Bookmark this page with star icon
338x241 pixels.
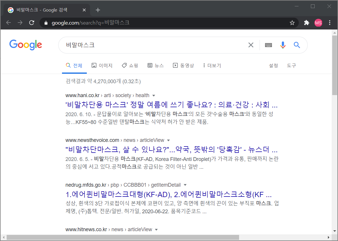[292, 23]
